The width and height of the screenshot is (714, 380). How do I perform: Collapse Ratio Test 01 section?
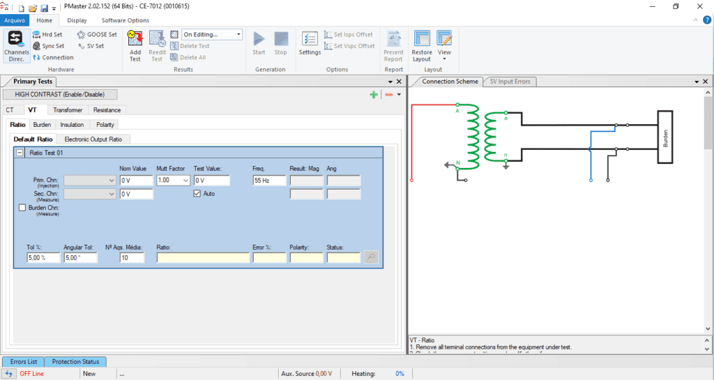[x=20, y=153]
